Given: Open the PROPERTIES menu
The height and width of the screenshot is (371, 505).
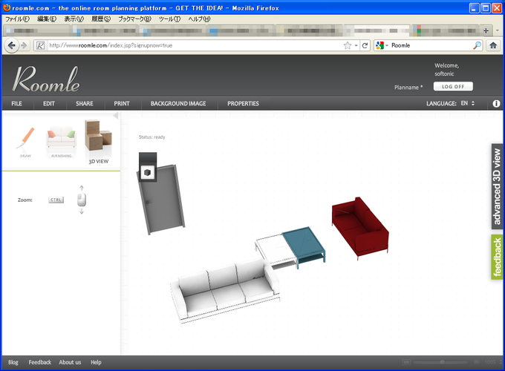Looking at the screenshot, I should click(x=243, y=104).
